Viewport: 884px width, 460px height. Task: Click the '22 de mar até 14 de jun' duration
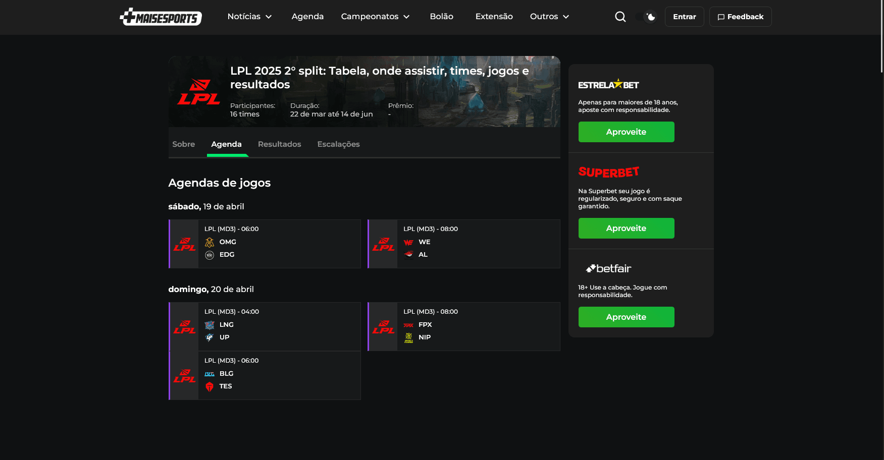[332, 114]
